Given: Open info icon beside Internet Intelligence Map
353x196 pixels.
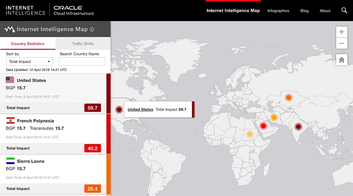Looking at the screenshot, I should click(92, 29).
